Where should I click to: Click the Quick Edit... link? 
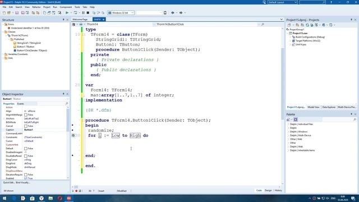pyautogui.click(x=8, y=183)
